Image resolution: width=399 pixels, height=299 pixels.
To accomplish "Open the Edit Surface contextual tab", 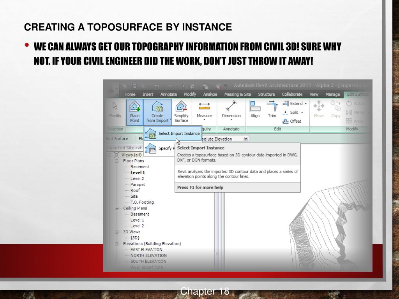I will click(358, 94).
